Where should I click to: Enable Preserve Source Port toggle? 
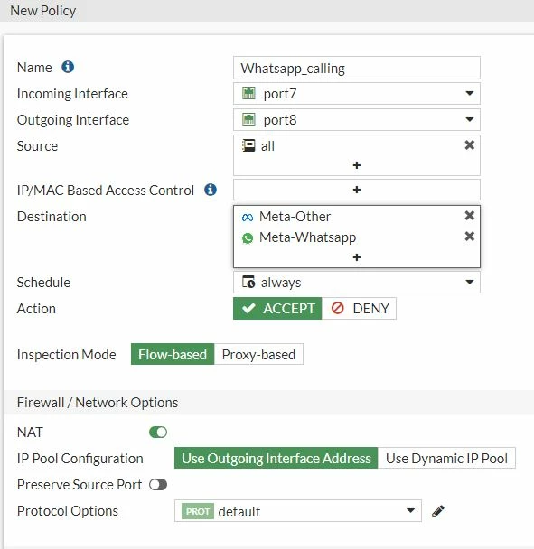click(x=158, y=485)
